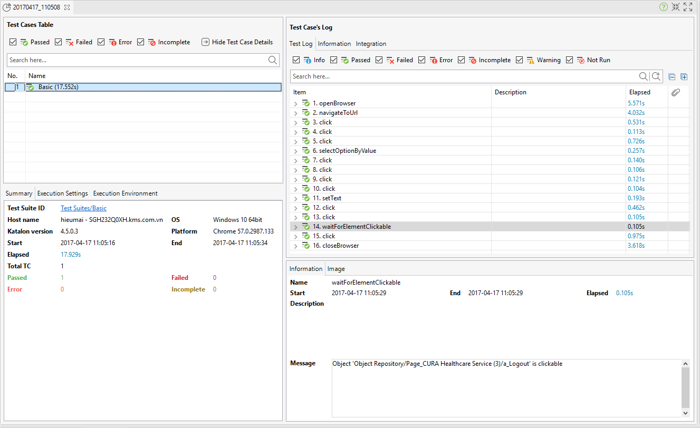Uncheck the Info filter checkbox
Image resolution: width=700 pixels, height=428 pixels.
point(296,60)
